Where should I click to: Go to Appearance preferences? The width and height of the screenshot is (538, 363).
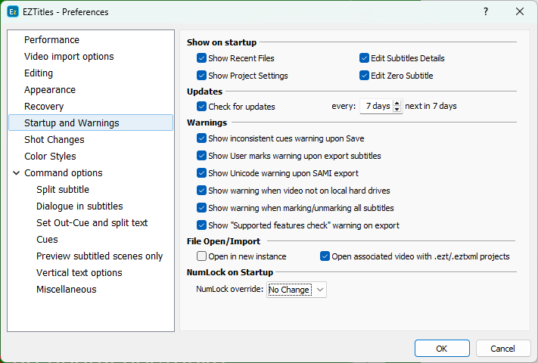point(50,90)
